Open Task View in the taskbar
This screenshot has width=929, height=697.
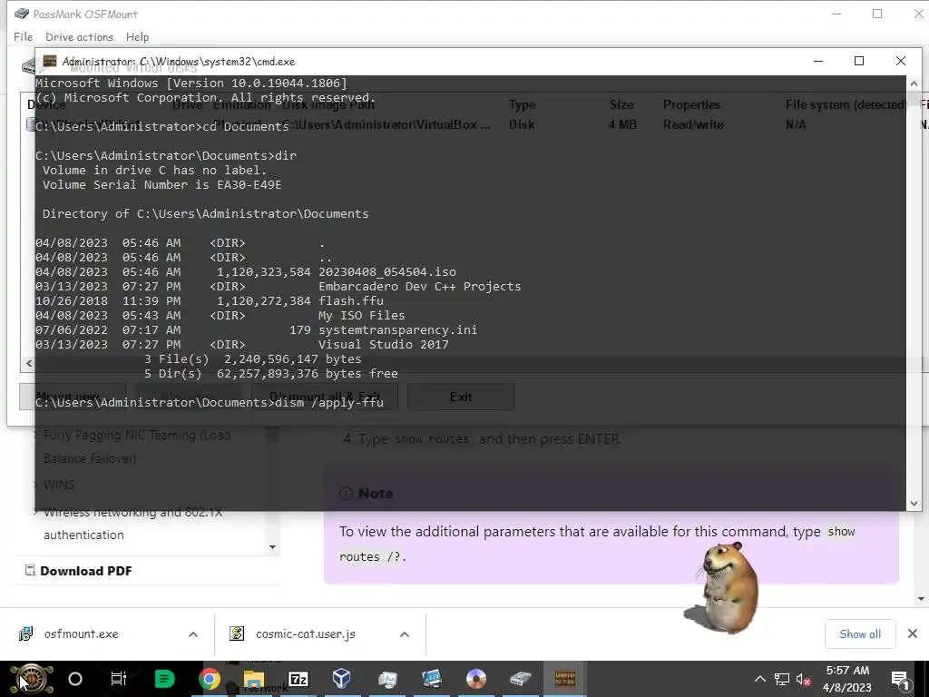119,679
